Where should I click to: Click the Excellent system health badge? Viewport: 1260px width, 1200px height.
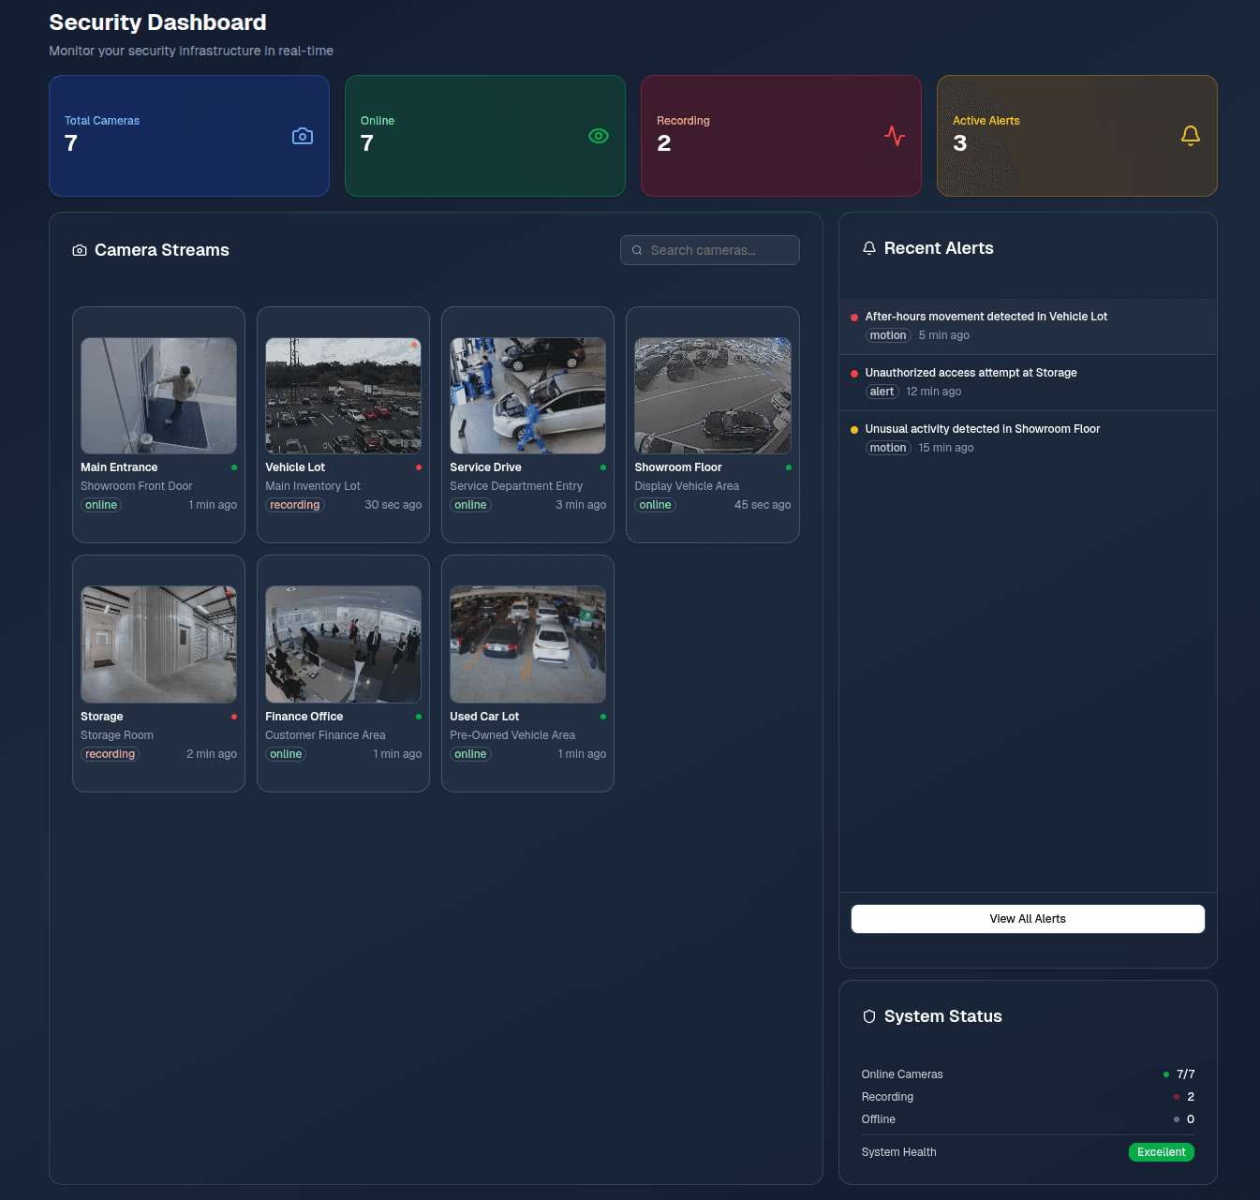[x=1161, y=1152]
